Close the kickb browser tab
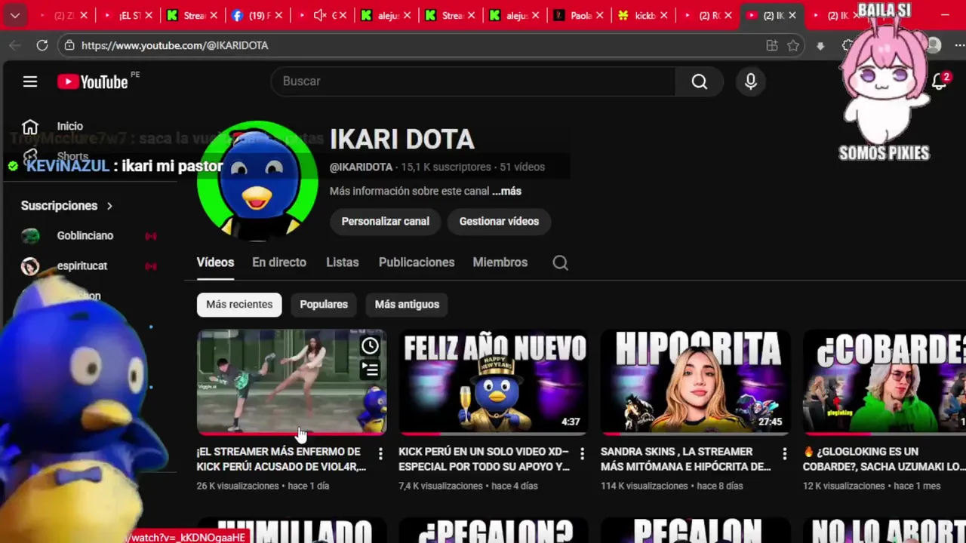 click(x=663, y=15)
